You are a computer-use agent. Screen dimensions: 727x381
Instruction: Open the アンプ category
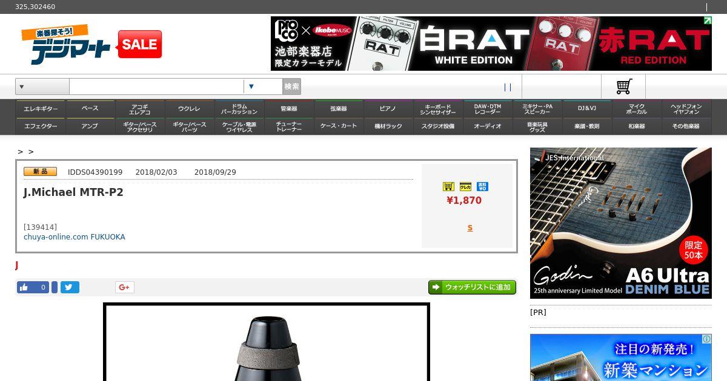[90, 126]
